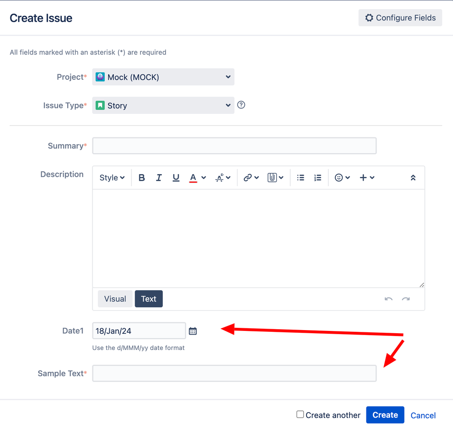Click the undo arrow in editor
Viewport: 453px width, 428px height.
[389, 299]
